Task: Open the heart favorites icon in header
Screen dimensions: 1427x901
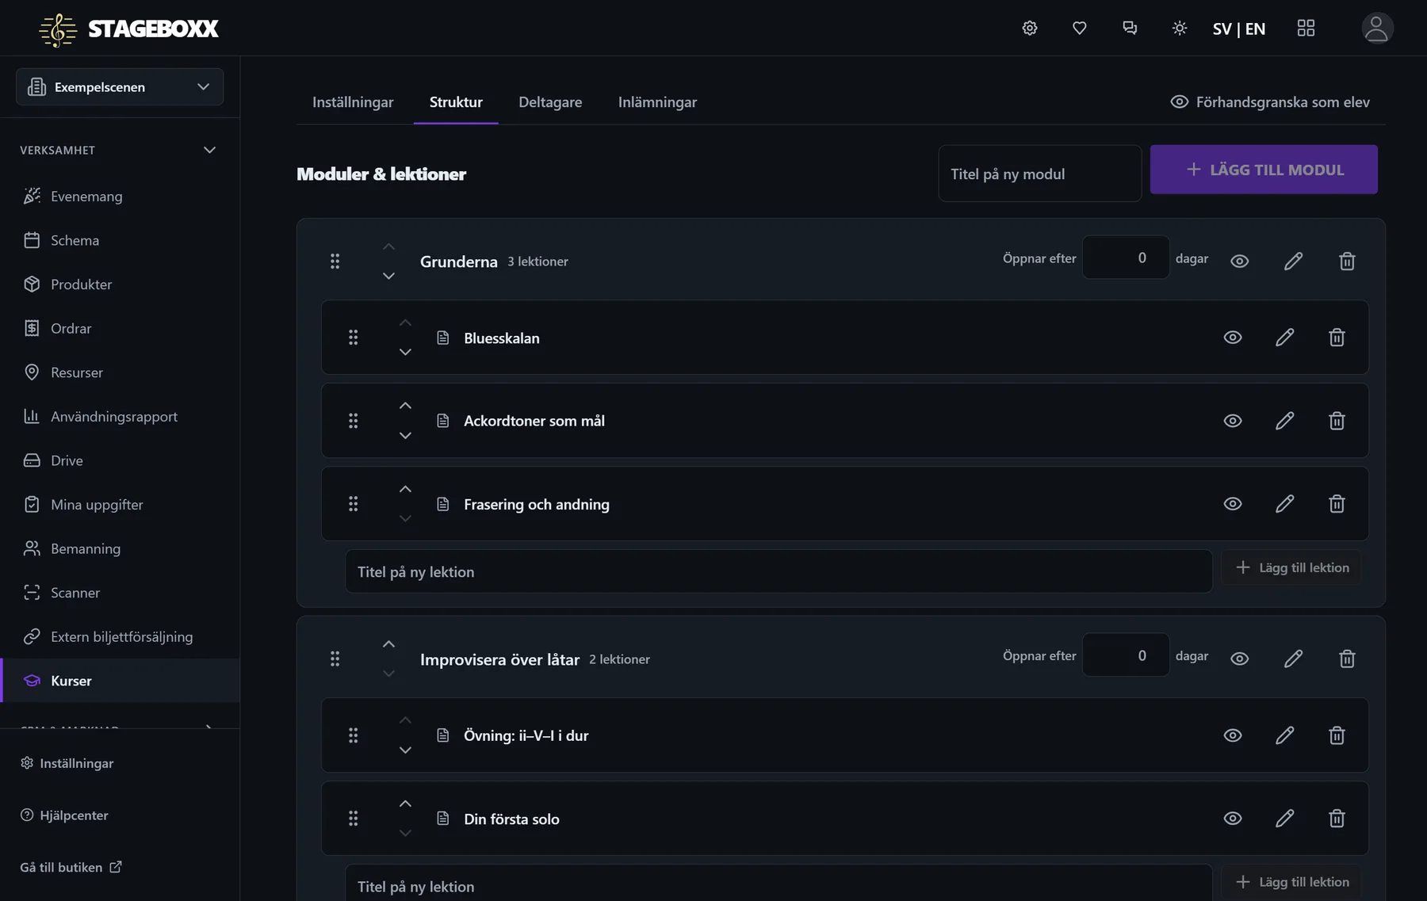Action: click(1079, 29)
